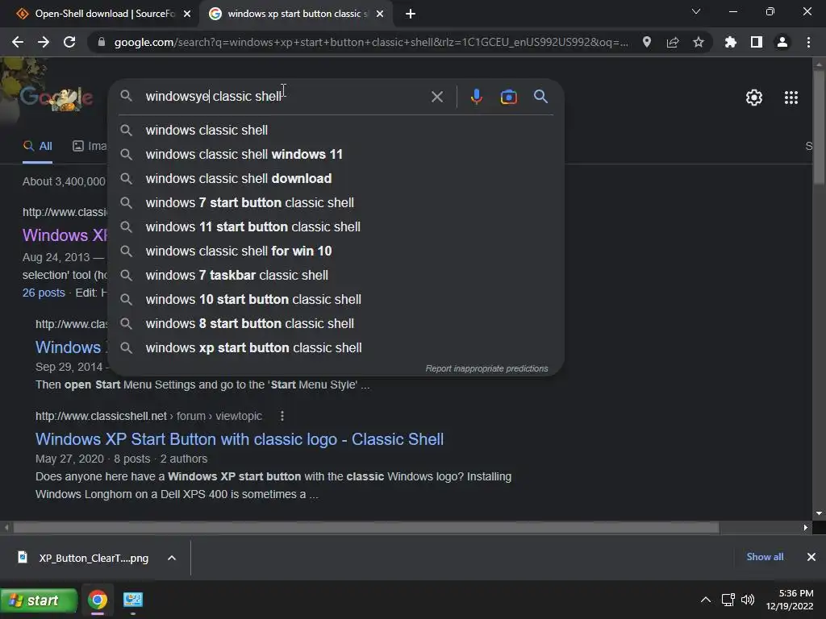Viewport: 826px width, 619px height.
Task: Choose suggestion 'windows 11 start button classic shell'
Action: 336,226
